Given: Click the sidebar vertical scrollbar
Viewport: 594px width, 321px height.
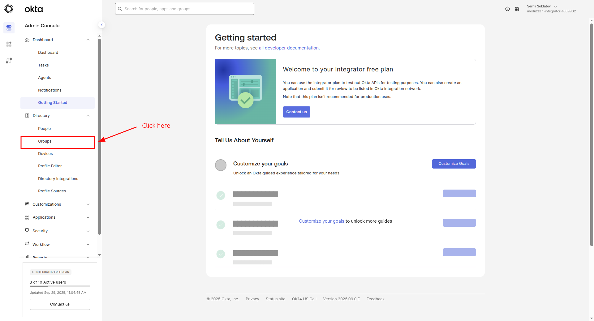Looking at the screenshot, I should tap(99, 136).
